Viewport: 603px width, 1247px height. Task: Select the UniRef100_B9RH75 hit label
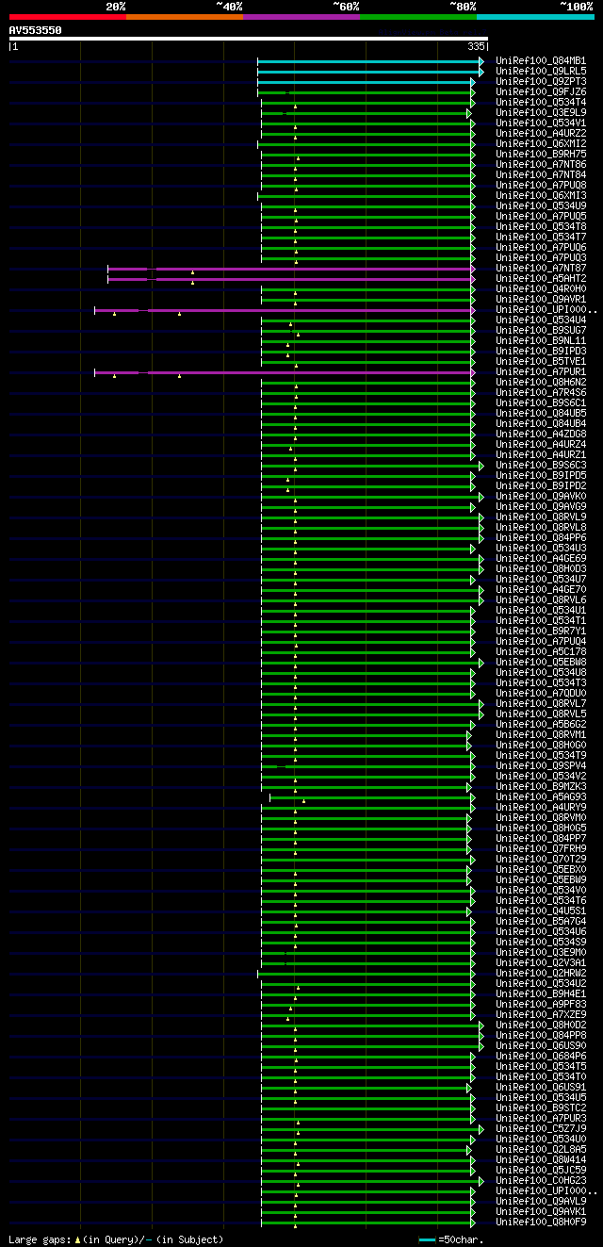541,155
